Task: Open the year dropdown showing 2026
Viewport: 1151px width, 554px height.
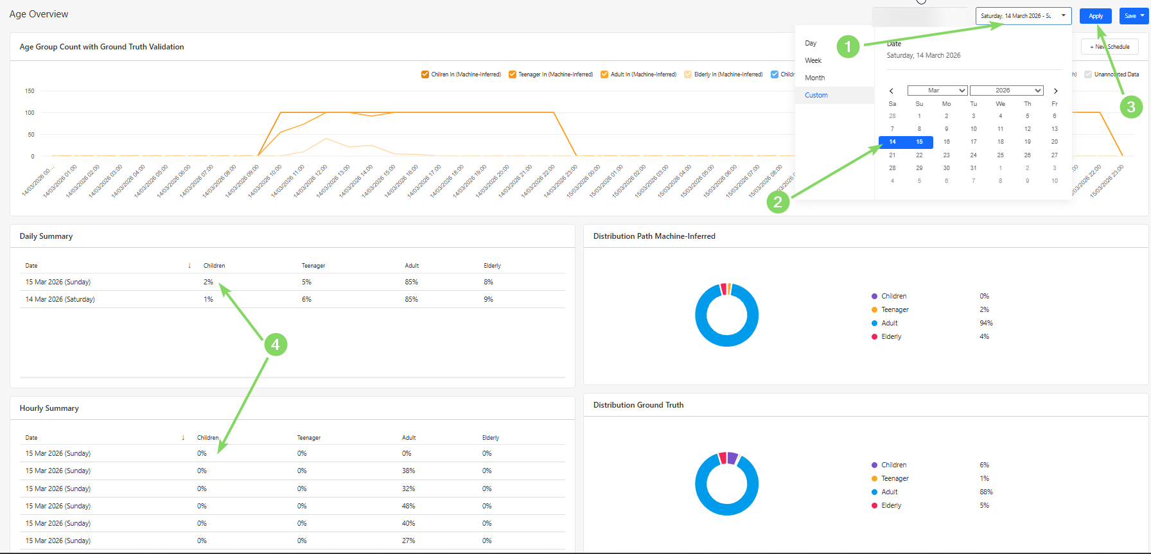Action: (1006, 91)
